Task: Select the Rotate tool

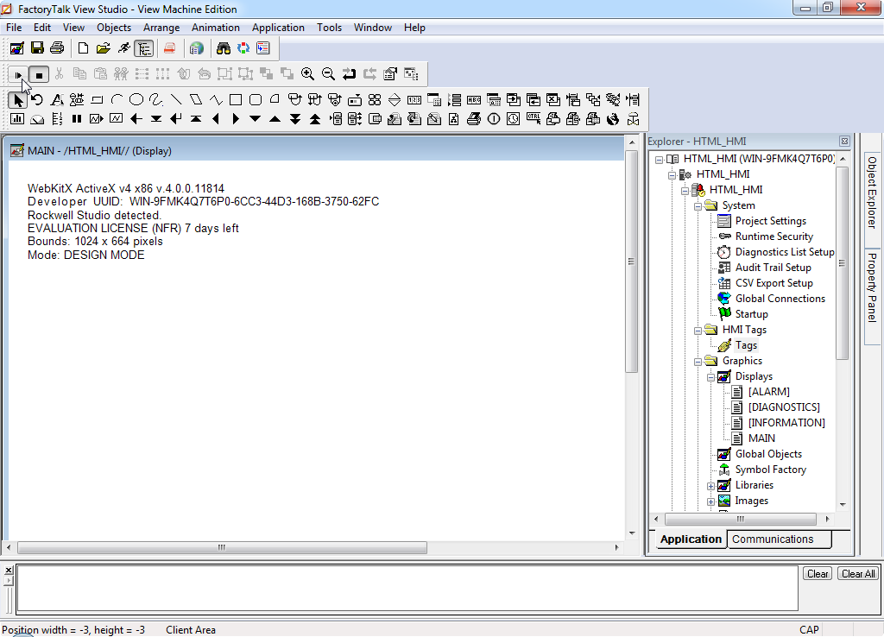Action: click(x=37, y=100)
